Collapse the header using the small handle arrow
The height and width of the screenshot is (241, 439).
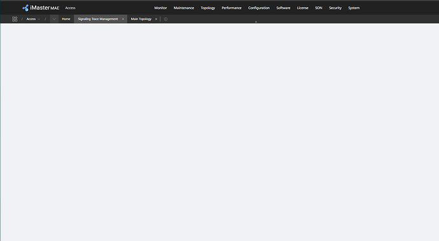pos(256,22)
